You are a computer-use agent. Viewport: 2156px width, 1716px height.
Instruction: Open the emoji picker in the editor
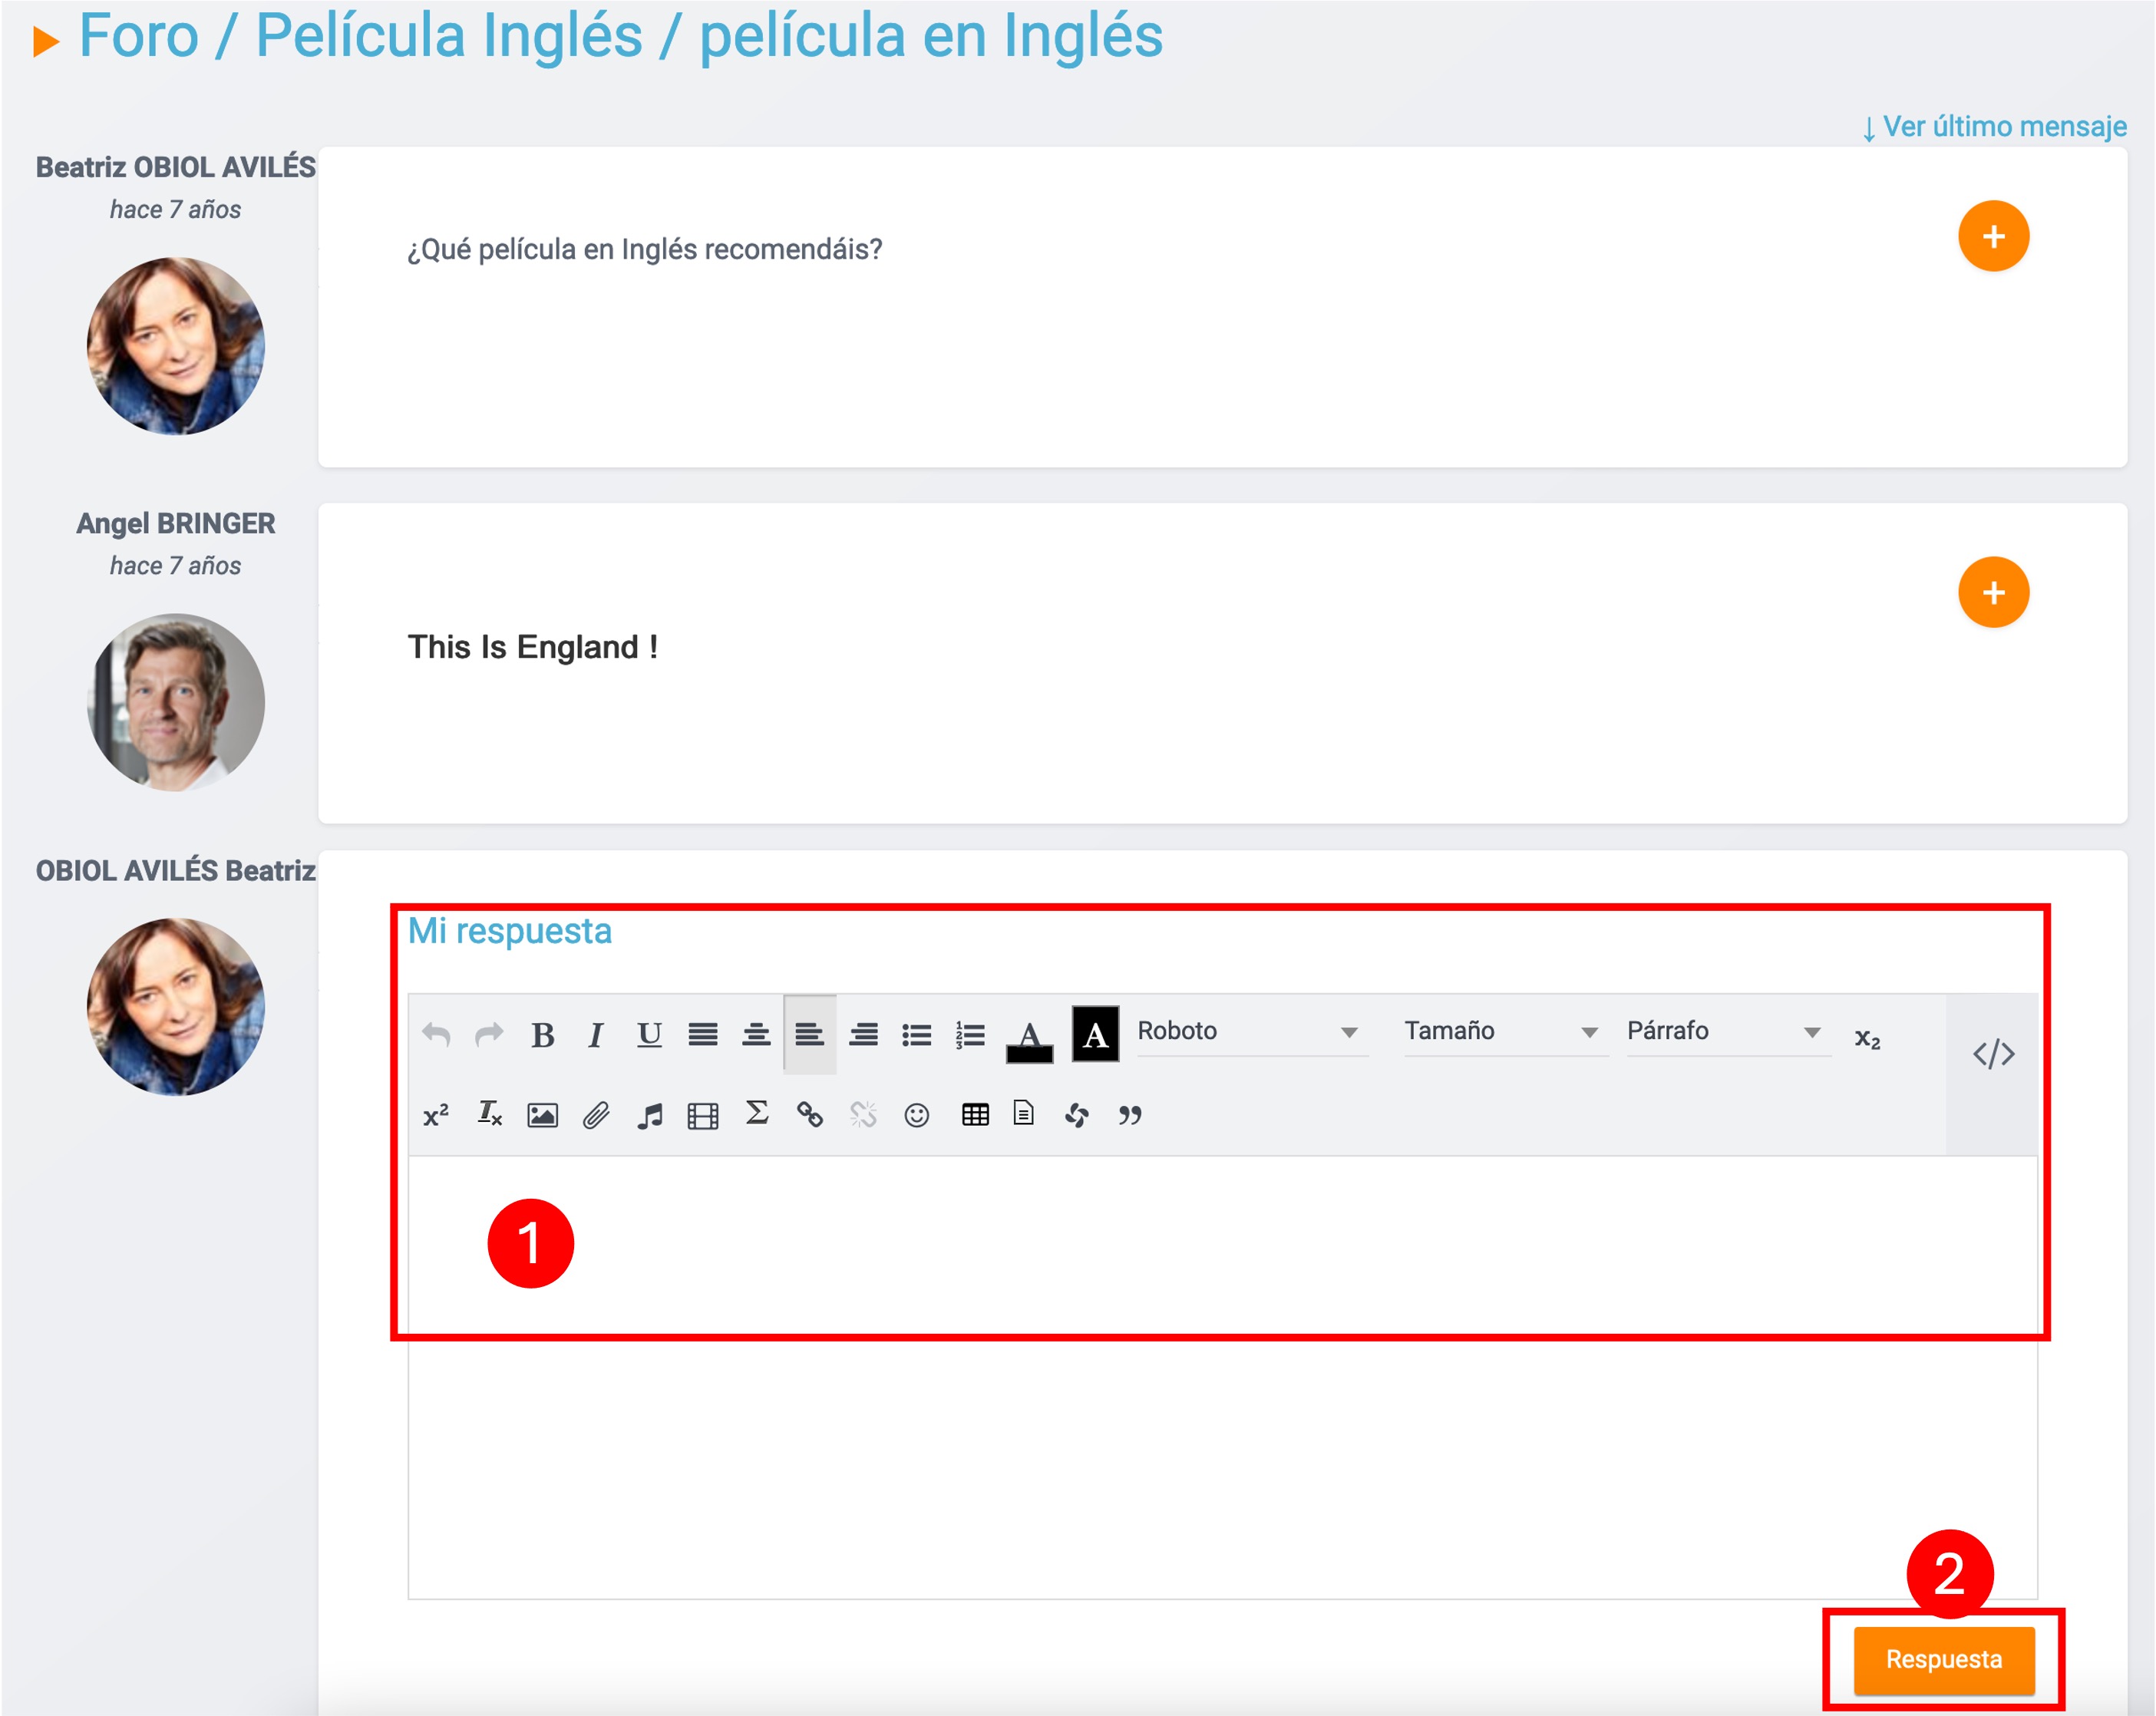click(917, 1117)
